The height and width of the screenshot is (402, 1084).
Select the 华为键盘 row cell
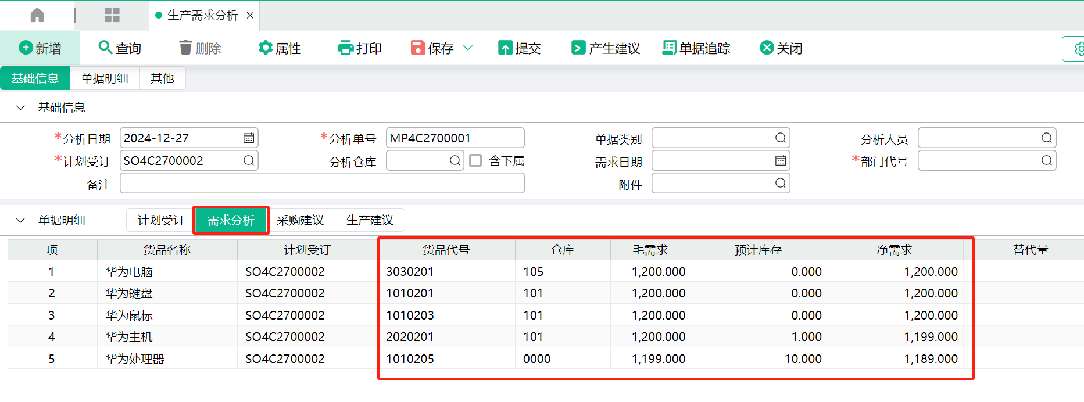[167, 293]
